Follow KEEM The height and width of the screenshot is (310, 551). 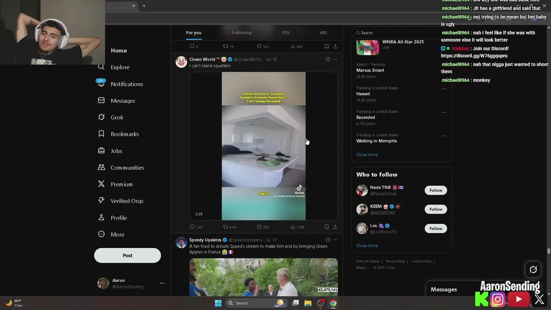pos(436,209)
